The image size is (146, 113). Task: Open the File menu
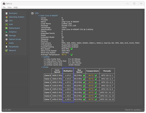tap(4, 7)
